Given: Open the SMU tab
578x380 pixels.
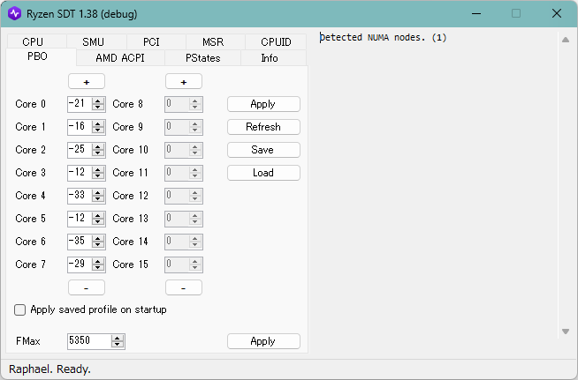Looking at the screenshot, I should pyautogui.click(x=96, y=41).
